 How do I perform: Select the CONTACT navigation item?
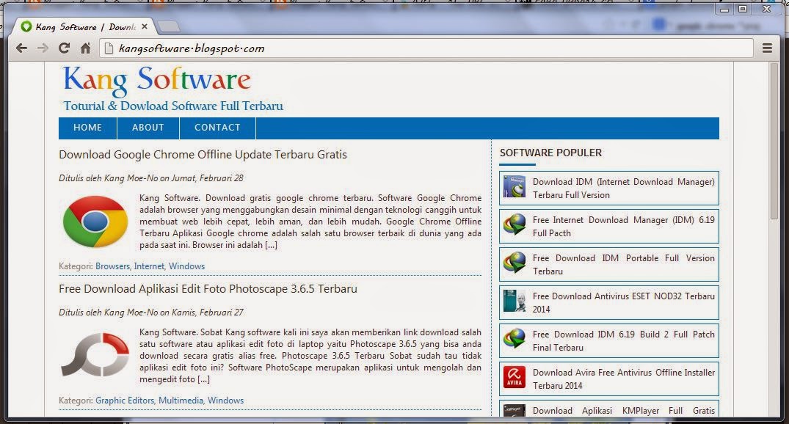217,128
